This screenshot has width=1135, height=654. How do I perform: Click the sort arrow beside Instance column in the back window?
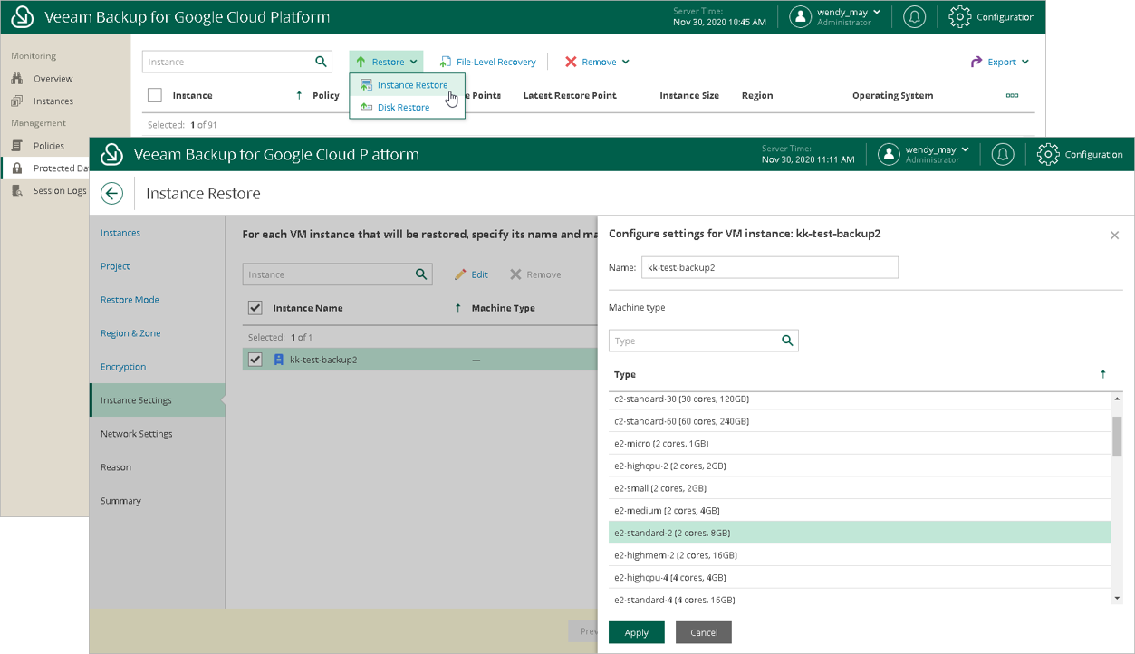[300, 95]
